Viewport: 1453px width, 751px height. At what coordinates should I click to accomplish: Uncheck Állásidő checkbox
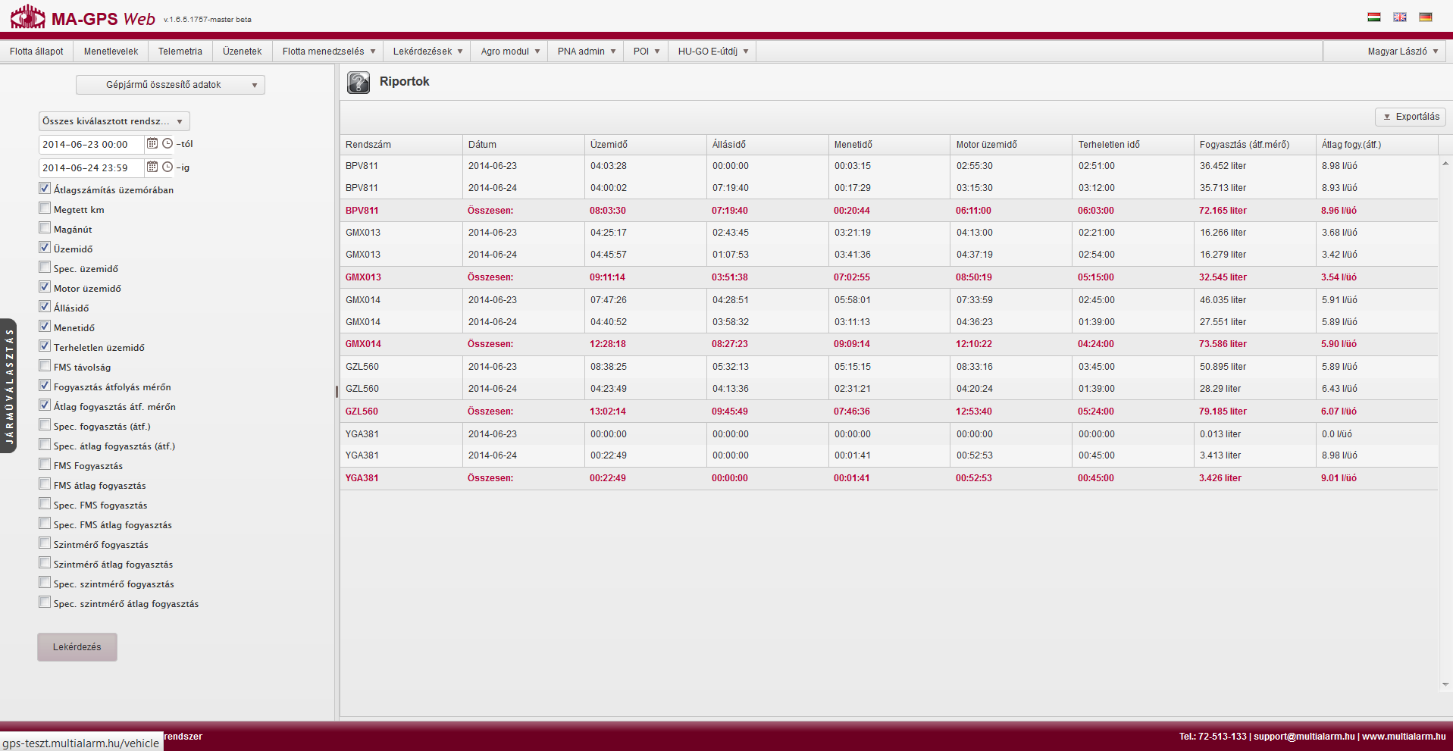pyautogui.click(x=45, y=307)
